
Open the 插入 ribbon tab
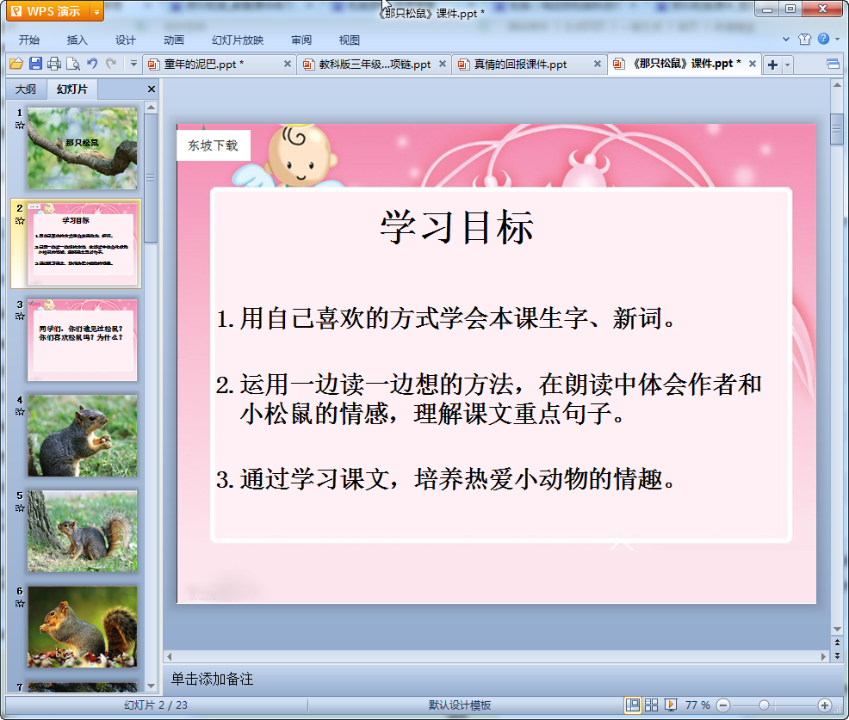77,40
